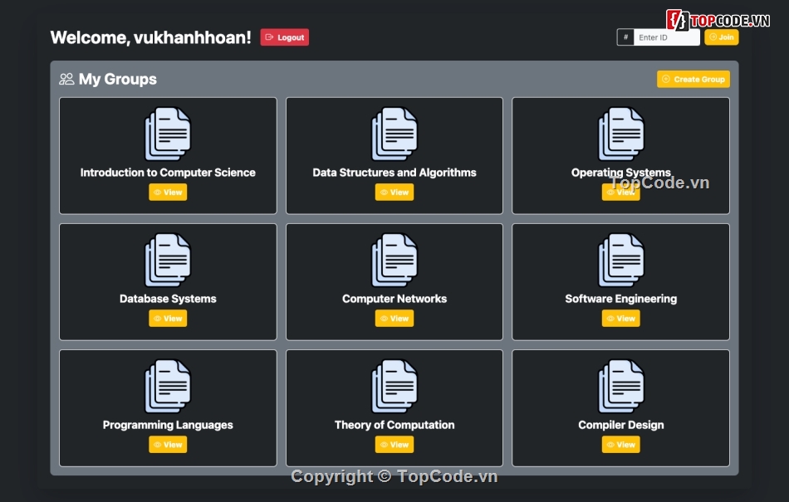The width and height of the screenshot is (789, 502).
Task: Click the eye icon on Database Systems View button
Action: tap(159, 318)
